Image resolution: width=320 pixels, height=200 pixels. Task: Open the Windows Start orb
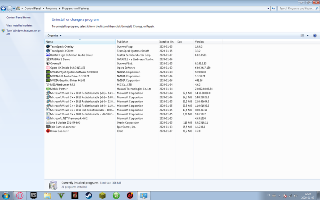click(x=6, y=196)
